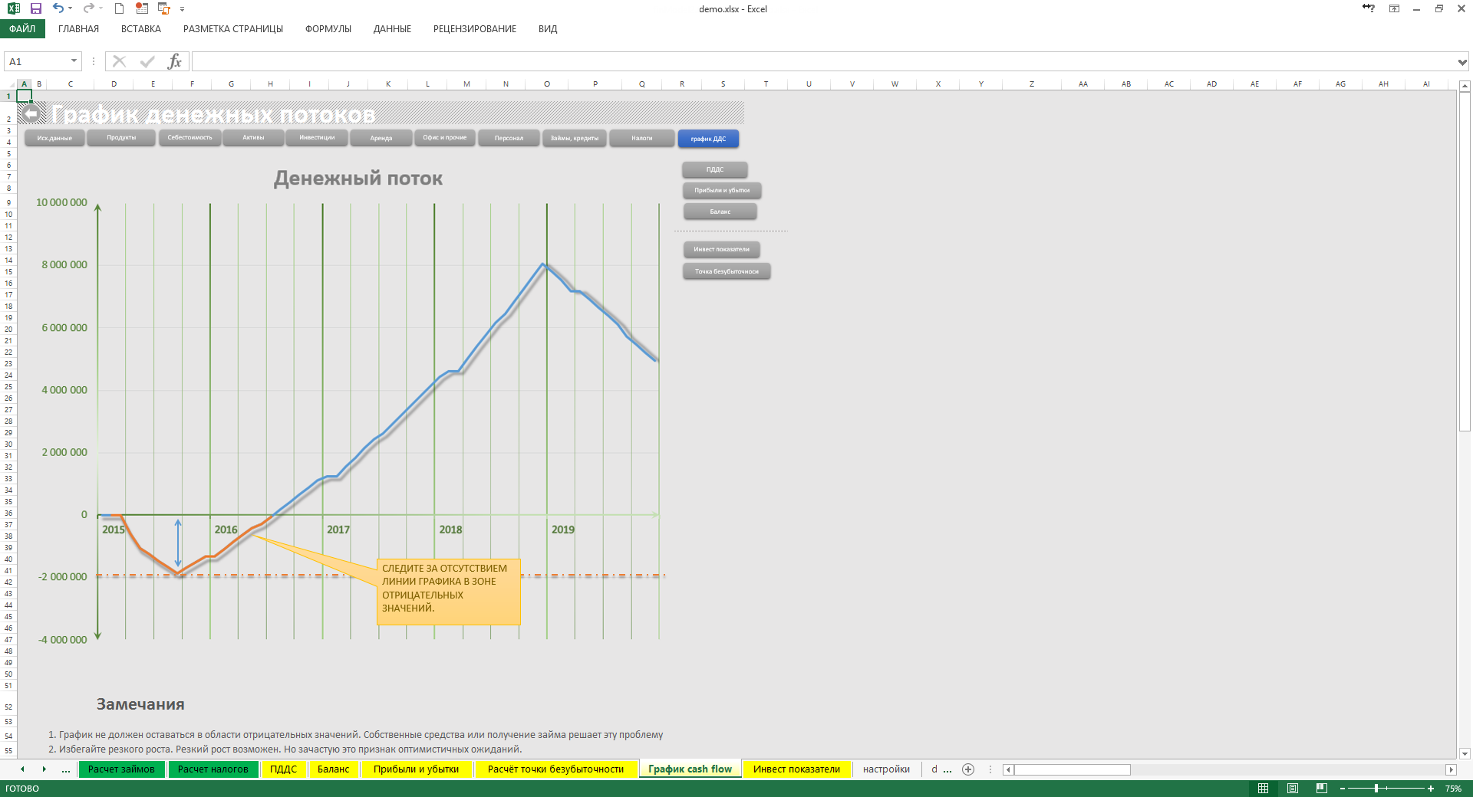Open the ПДДС sheet tab
This screenshot has height=797, width=1473.
click(283, 769)
